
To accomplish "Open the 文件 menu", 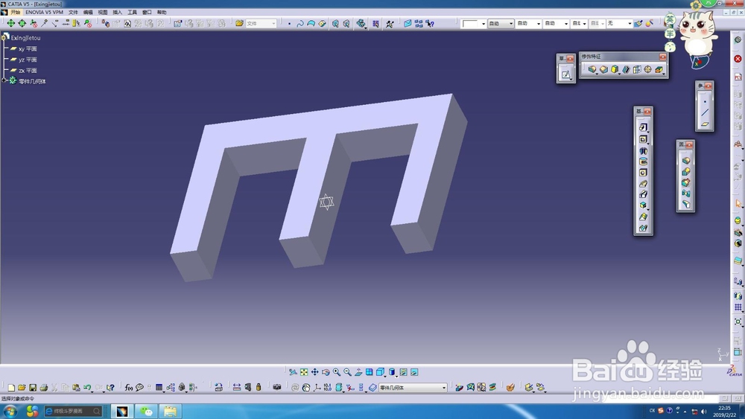I will coord(73,12).
